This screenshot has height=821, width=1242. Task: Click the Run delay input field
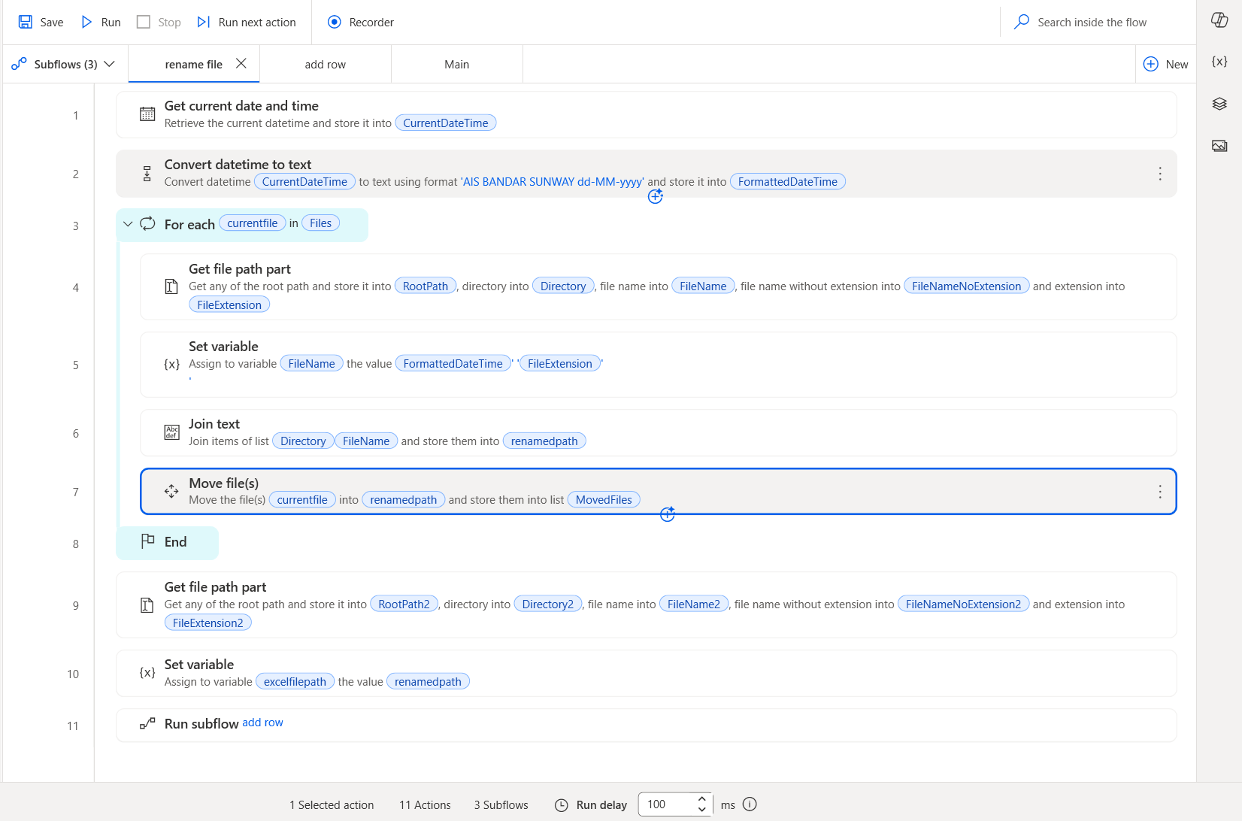pyautogui.click(x=665, y=804)
